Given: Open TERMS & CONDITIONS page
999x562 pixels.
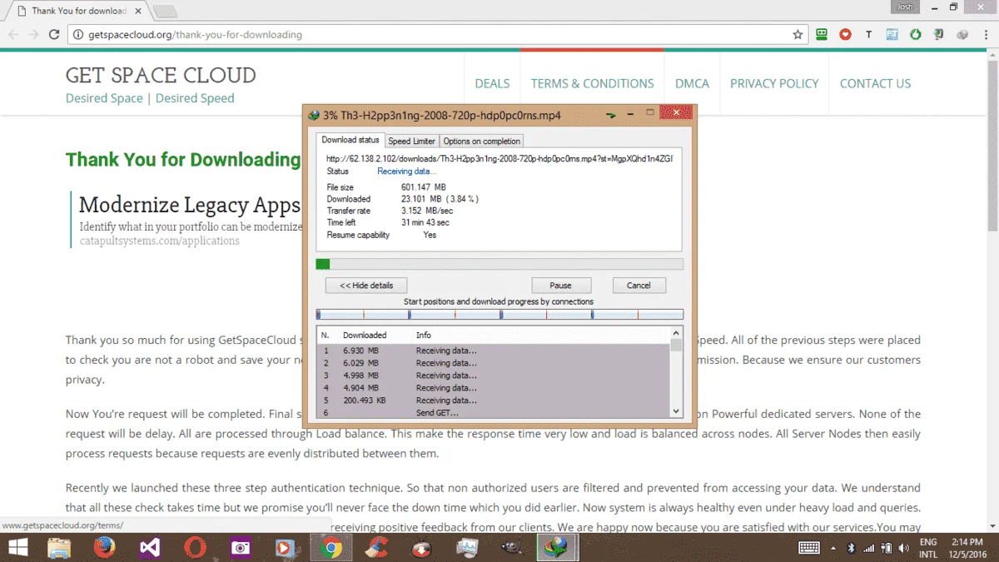Looking at the screenshot, I should (x=593, y=83).
